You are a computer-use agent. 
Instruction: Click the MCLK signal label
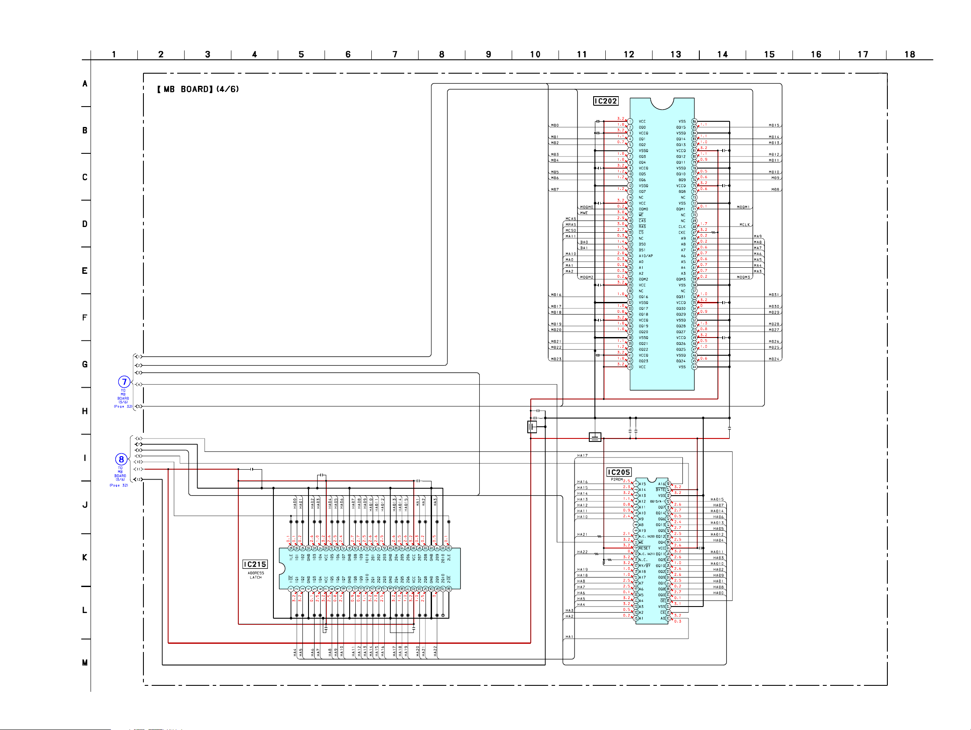point(744,225)
